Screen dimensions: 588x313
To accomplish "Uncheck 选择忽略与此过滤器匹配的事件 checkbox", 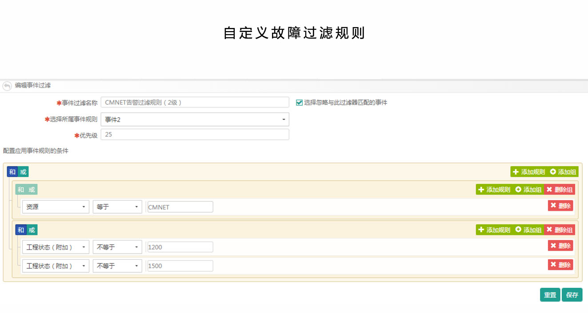I will (x=299, y=103).
